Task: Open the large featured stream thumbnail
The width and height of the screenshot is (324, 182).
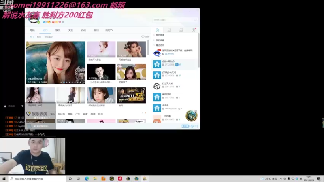Action: click(55, 63)
